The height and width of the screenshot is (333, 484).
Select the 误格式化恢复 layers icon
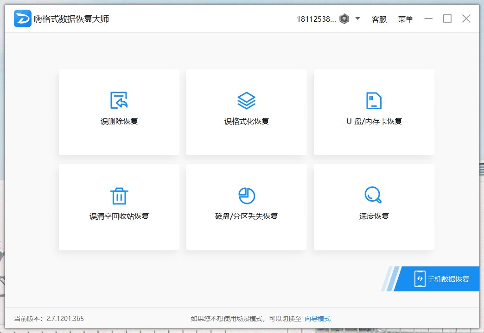tap(246, 100)
